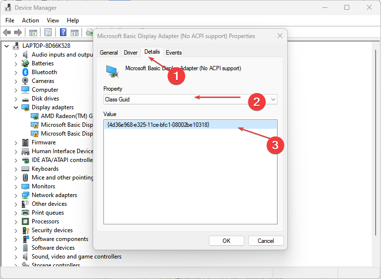
Task: Click the Bluetooth logo icon
Action: coord(25,72)
